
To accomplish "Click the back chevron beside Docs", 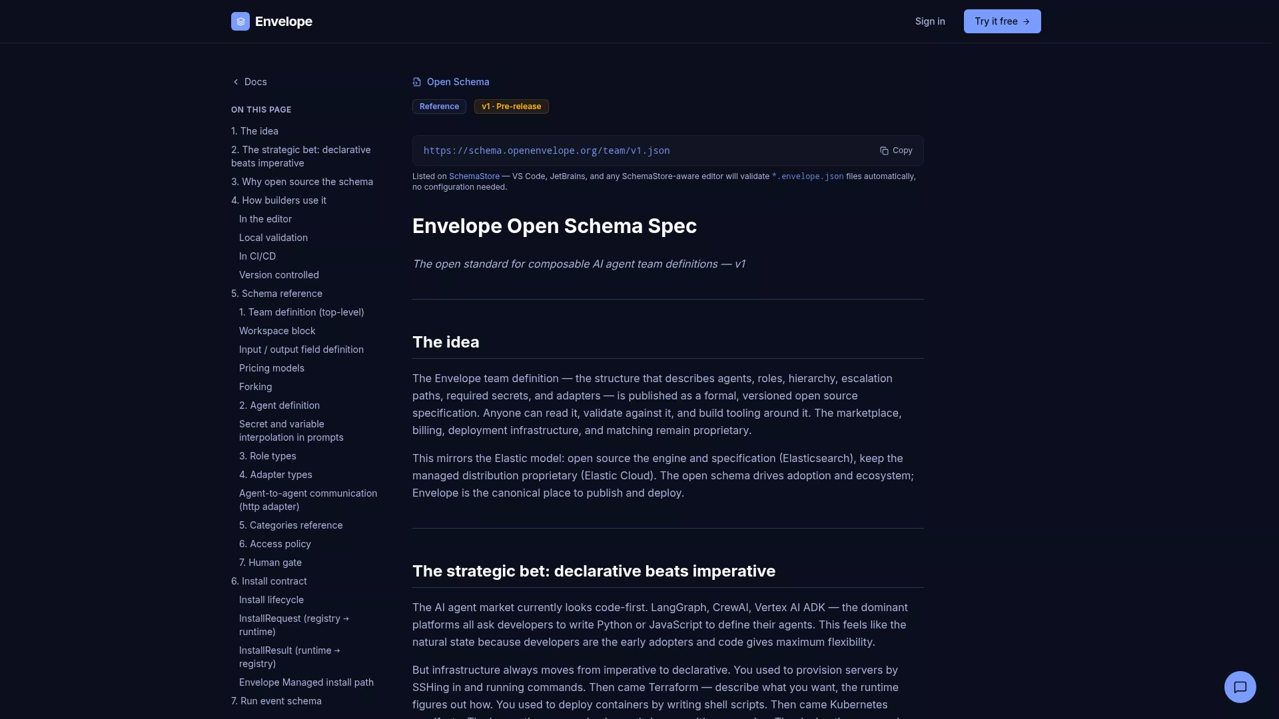I will (x=236, y=82).
